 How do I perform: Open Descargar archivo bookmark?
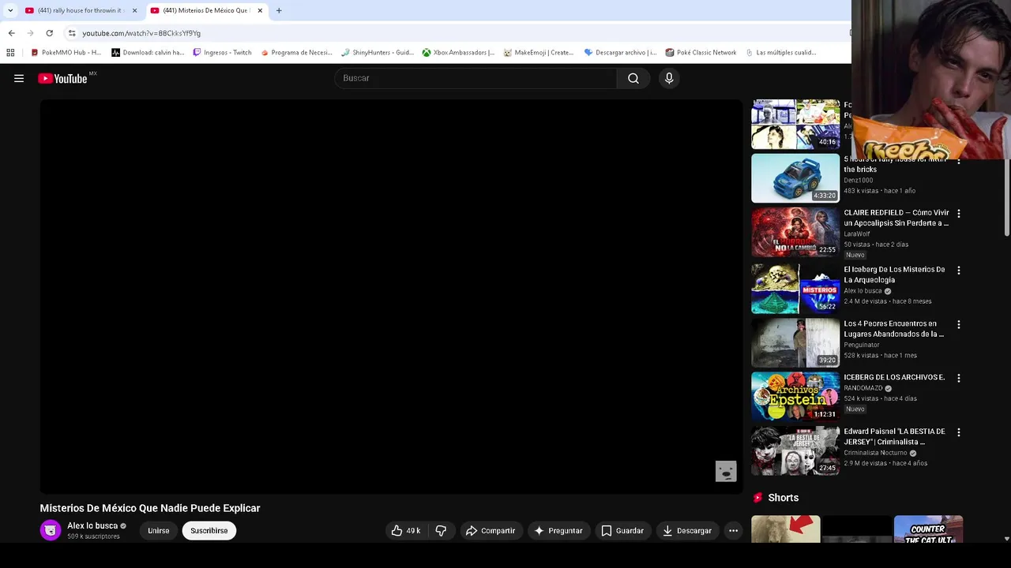point(620,53)
